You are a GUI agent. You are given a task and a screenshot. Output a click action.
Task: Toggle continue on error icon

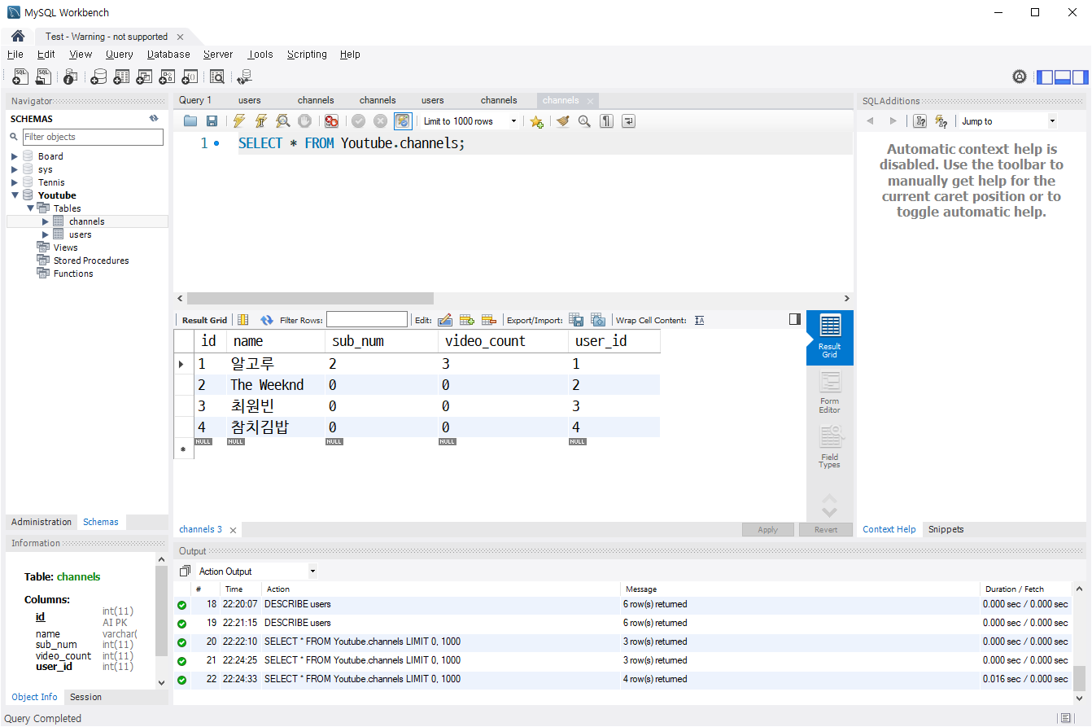pyautogui.click(x=331, y=121)
